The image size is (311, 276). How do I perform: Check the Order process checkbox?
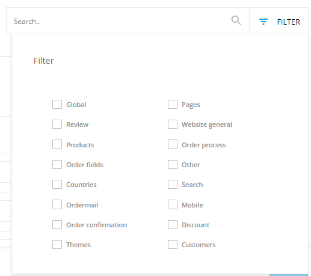(x=173, y=144)
